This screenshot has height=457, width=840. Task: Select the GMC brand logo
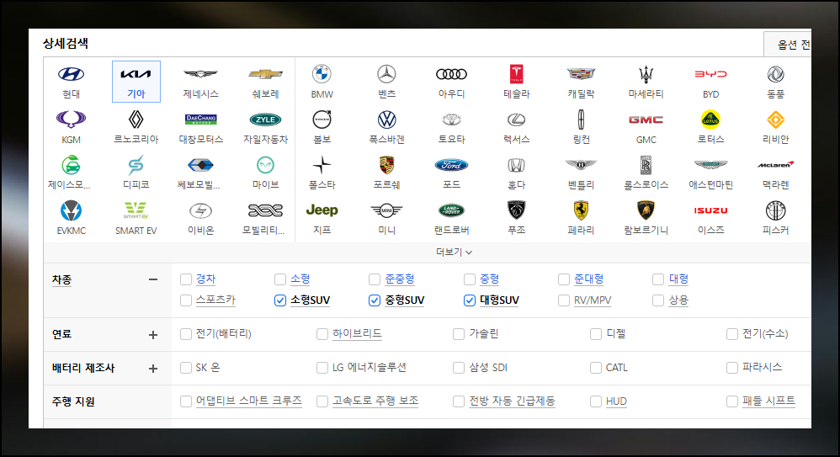[646, 120]
